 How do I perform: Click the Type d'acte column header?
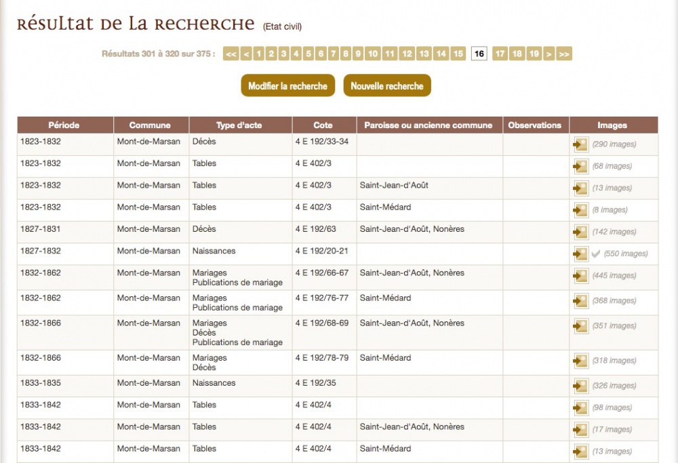coord(239,125)
